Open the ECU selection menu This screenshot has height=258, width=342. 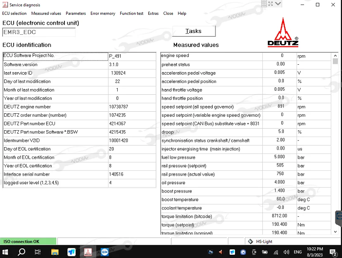click(x=14, y=13)
